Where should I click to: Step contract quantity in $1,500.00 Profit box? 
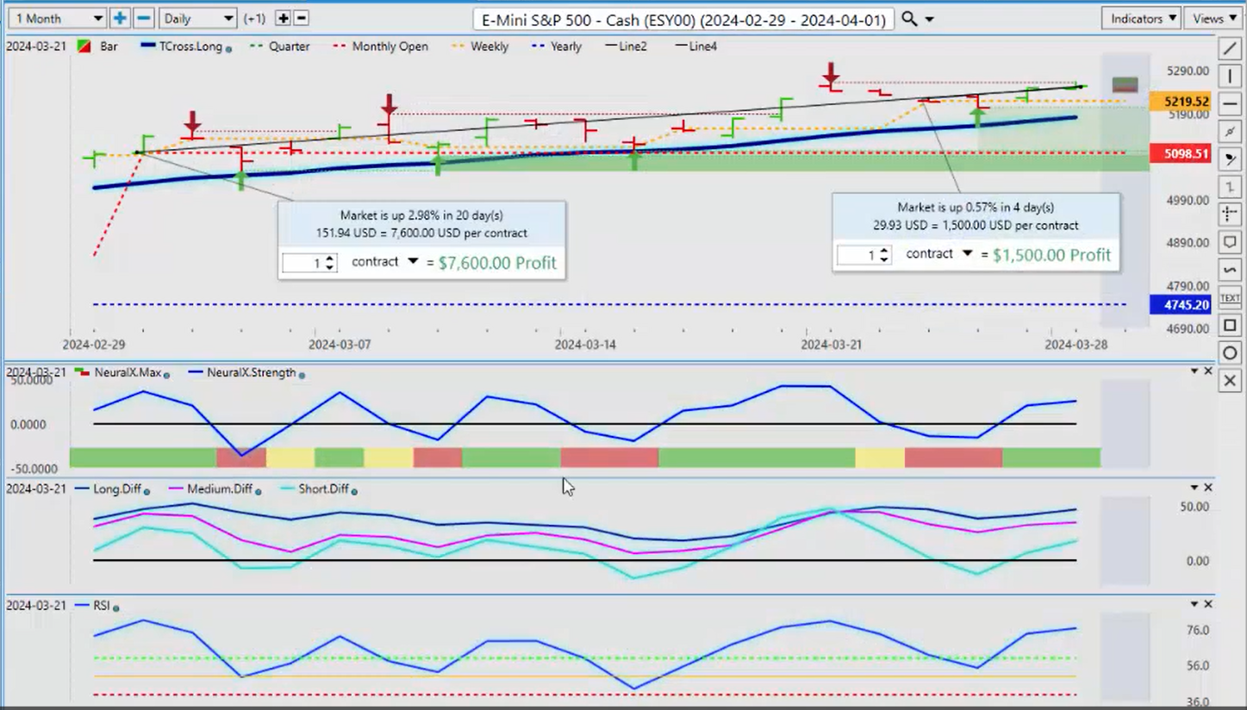[x=884, y=255]
